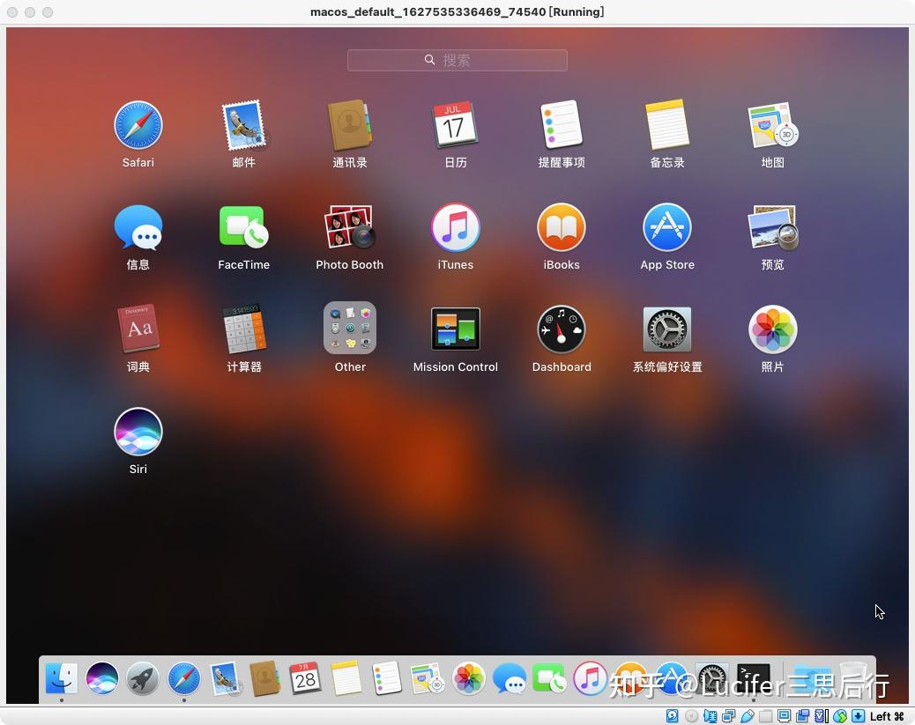Open 预览 Preview
The width and height of the screenshot is (915, 725).
tap(773, 226)
